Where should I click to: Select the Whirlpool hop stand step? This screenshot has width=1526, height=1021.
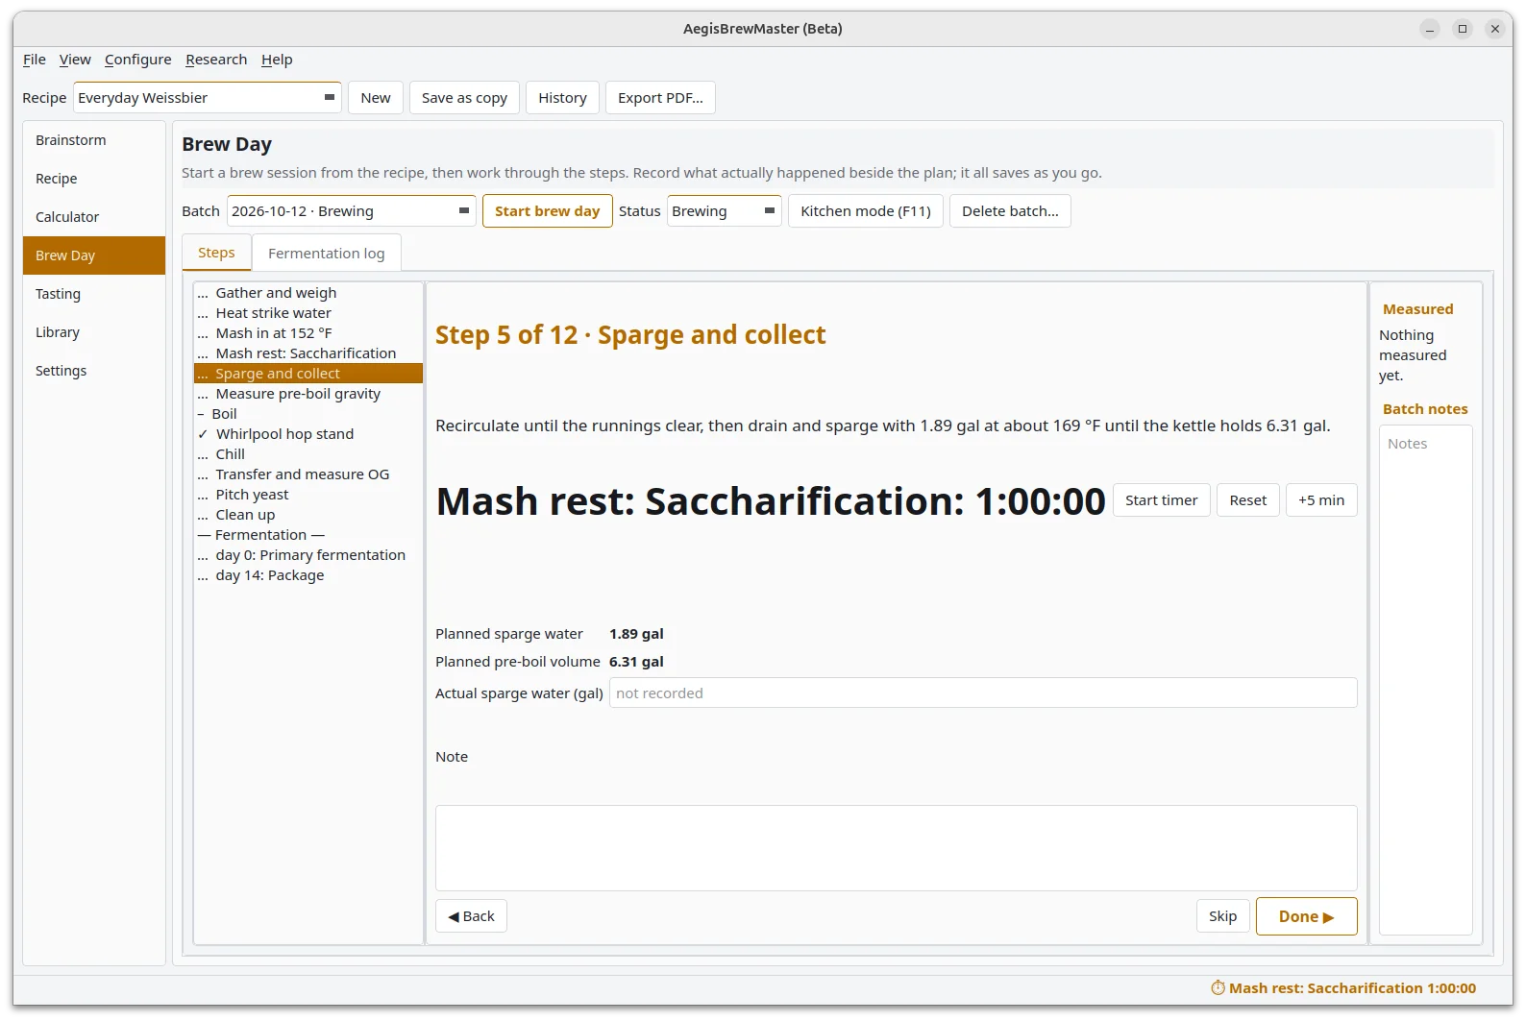(308, 434)
